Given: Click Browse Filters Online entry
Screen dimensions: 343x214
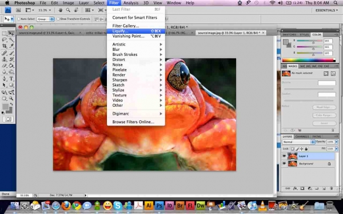Looking at the screenshot, I should click(136, 122).
